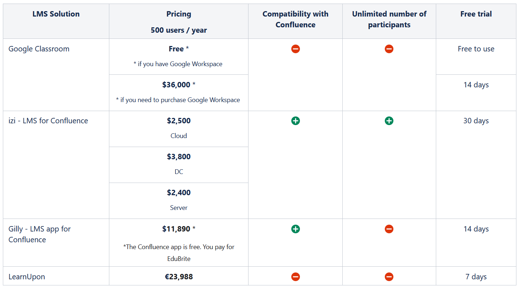Click the izi - LMS for Confluence label
This screenshot has width=520, height=289.
(48, 121)
